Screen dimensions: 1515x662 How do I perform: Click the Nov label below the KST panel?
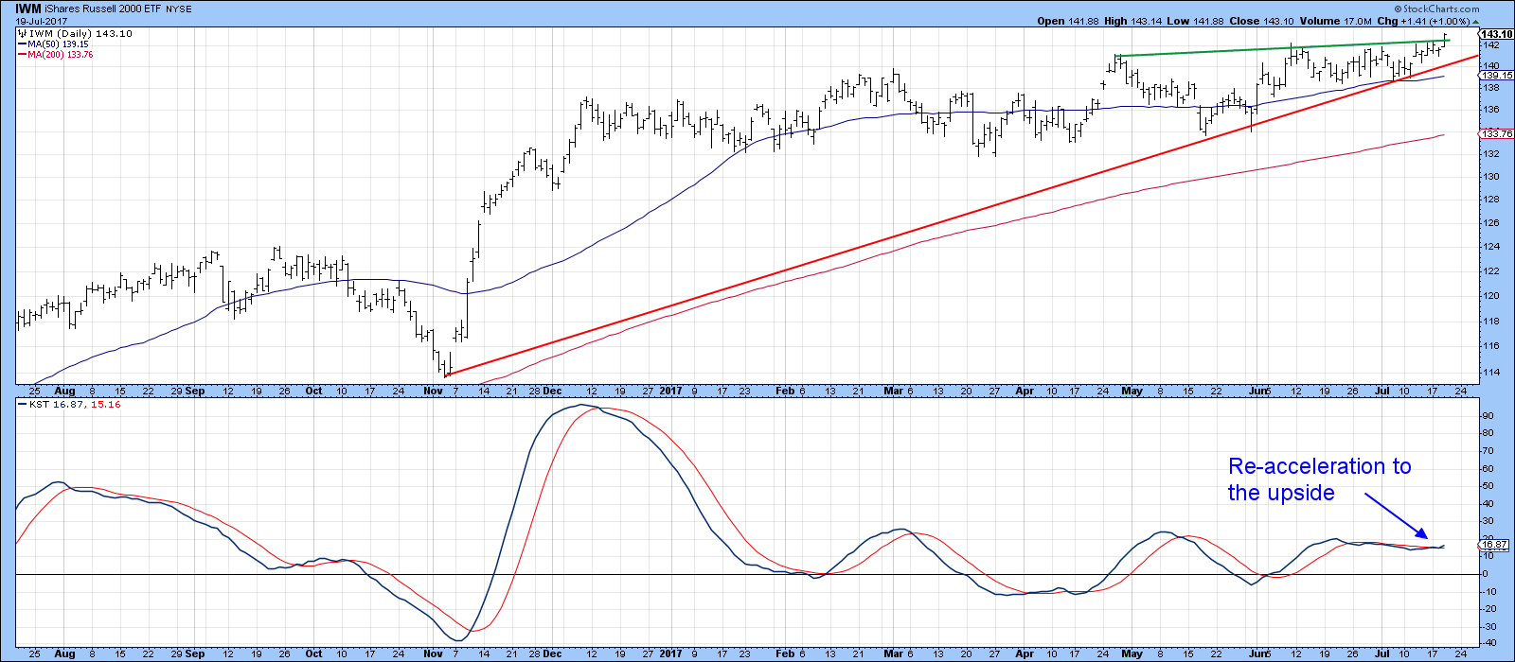tap(434, 653)
